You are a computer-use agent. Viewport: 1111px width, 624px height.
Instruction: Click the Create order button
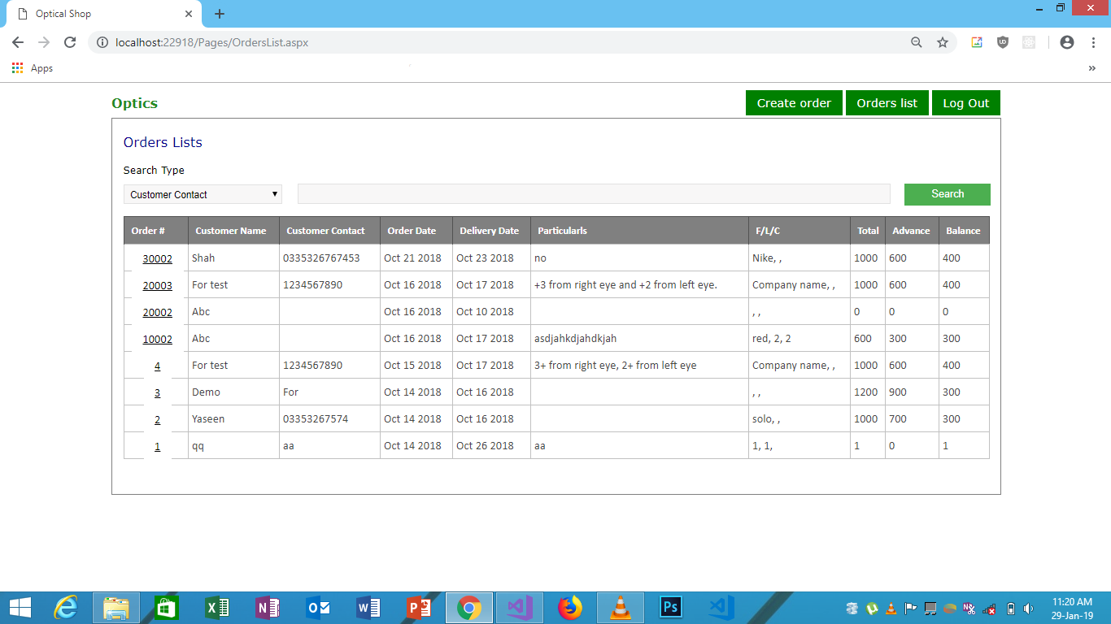(794, 102)
